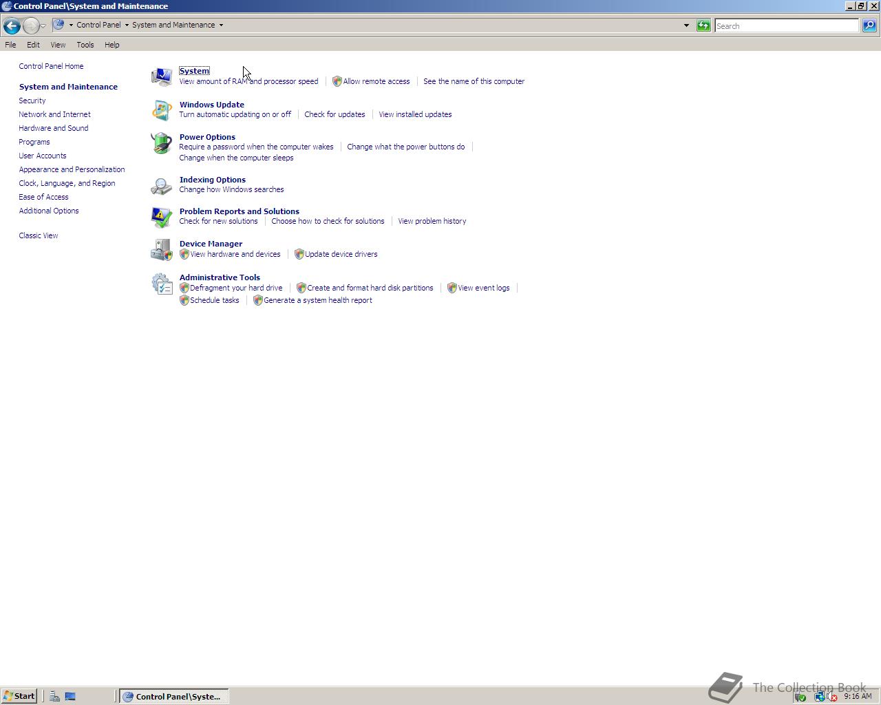Open the System heading link
Screen dimensions: 881x705
pyautogui.click(x=194, y=71)
